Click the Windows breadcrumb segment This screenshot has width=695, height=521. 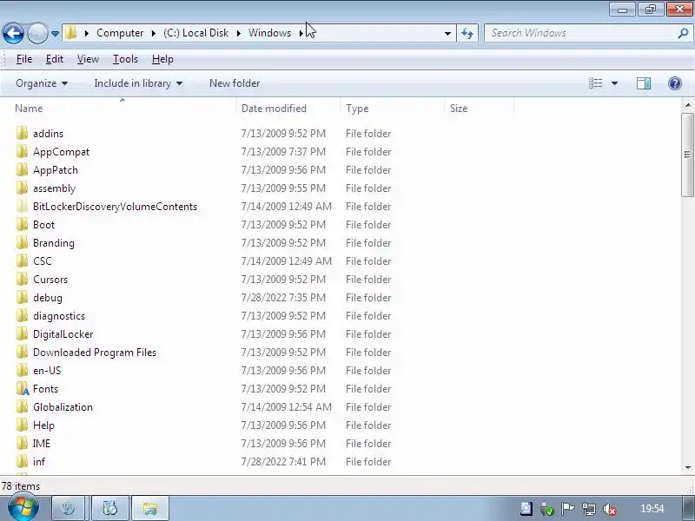pyautogui.click(x=269, y=33)
